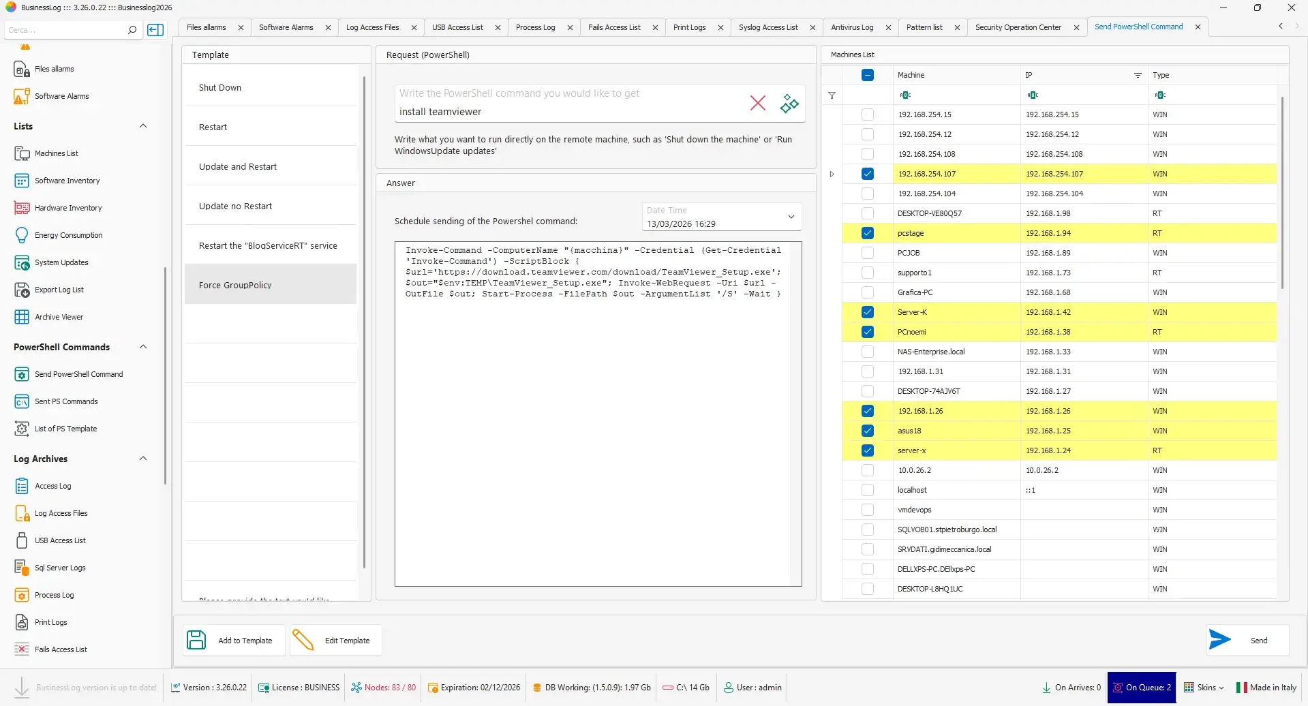
Task: Switch to the Files allarms tab
Action: click(207, 27)
